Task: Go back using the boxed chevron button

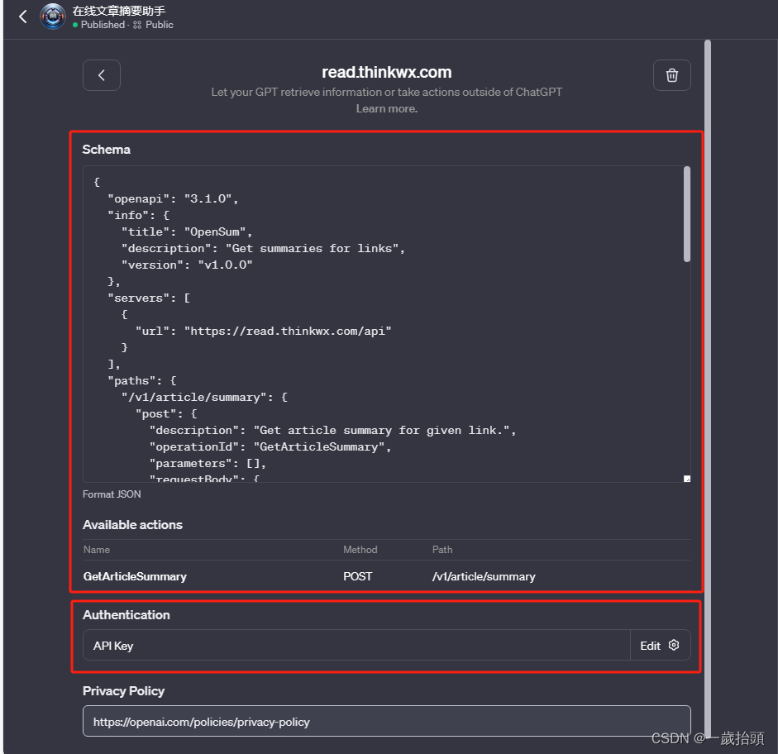Action: (101, 75)
